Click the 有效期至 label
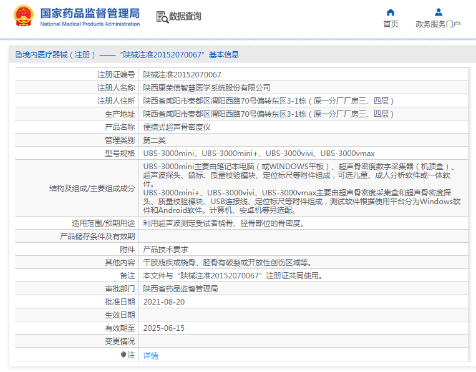 [x=120, y=328]
